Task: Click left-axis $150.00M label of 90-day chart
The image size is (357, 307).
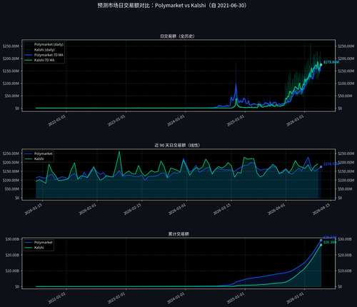Action: [x=11, y=171]
